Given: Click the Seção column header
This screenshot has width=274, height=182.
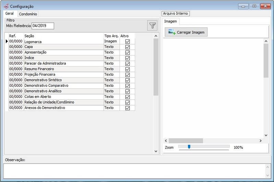Looking at the screenshot, I should [x=63, y=36].
